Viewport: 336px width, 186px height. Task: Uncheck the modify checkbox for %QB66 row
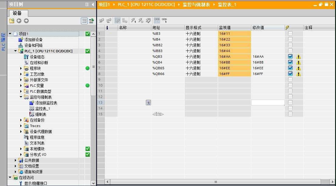(x=290, y=74)
